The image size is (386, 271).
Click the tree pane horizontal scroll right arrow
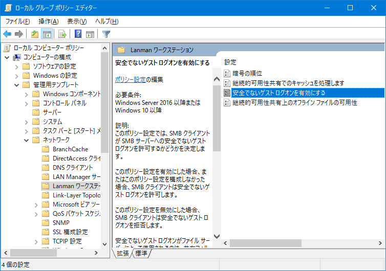coord(96,253)
